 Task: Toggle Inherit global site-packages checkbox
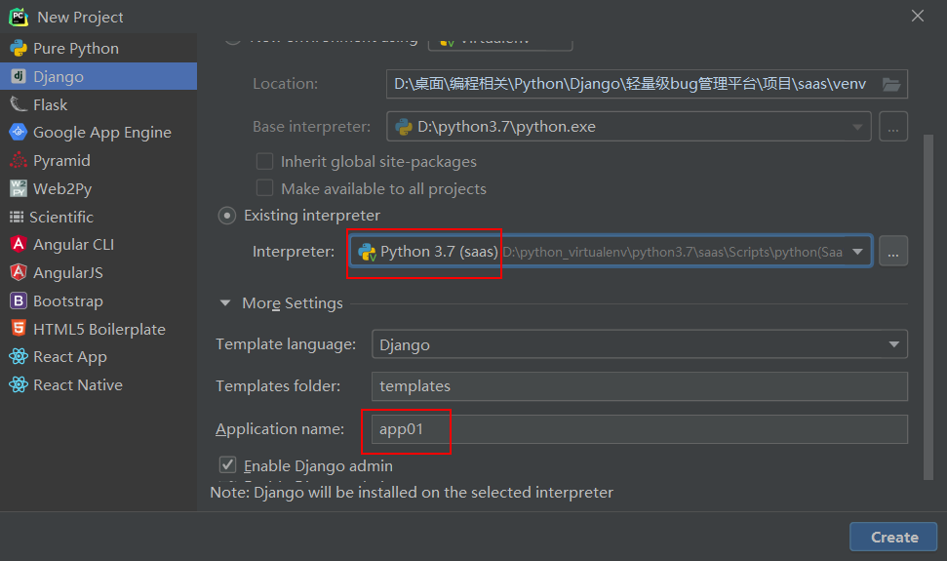click(264, 161)
